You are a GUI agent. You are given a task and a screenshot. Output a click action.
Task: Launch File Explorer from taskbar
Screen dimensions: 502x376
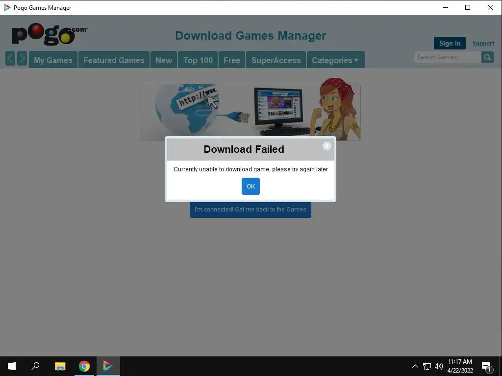click(60, 366)
